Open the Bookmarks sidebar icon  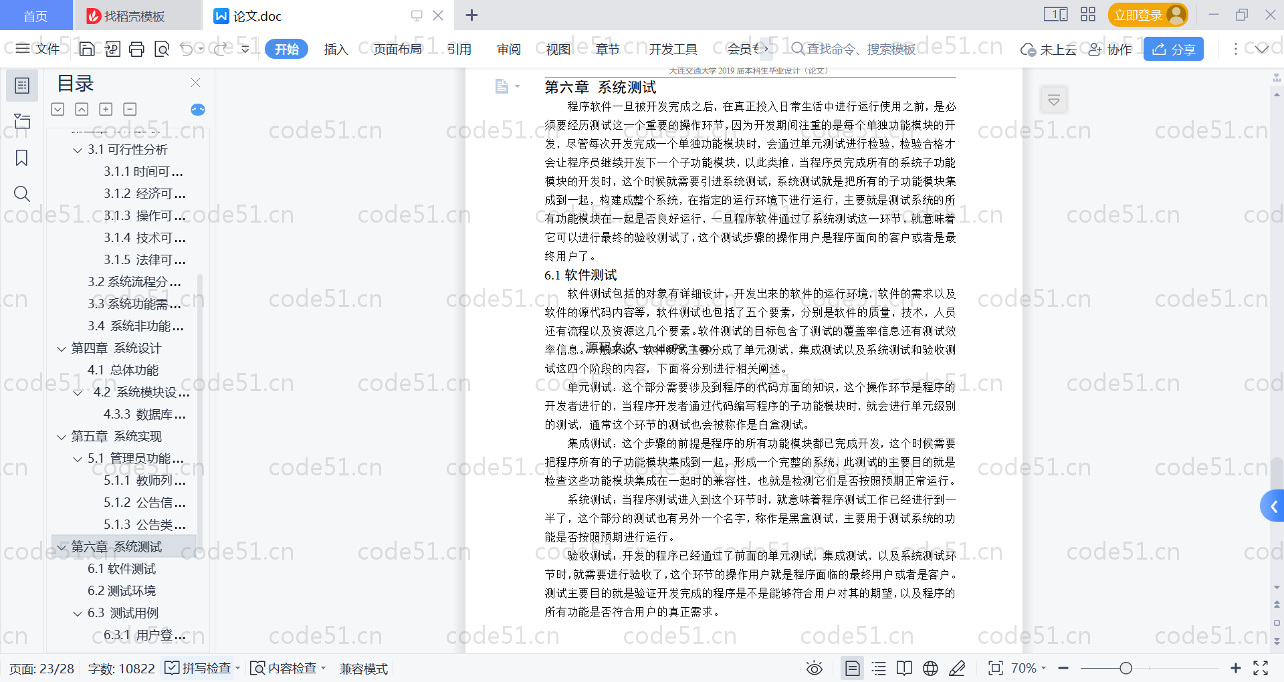[22, 158]
